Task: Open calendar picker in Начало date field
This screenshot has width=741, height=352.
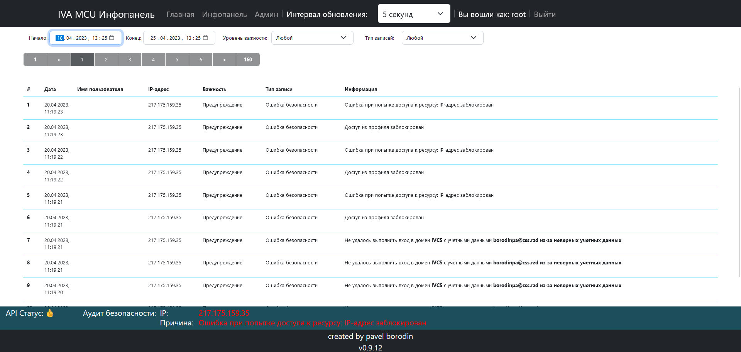Action: (112, 38)
